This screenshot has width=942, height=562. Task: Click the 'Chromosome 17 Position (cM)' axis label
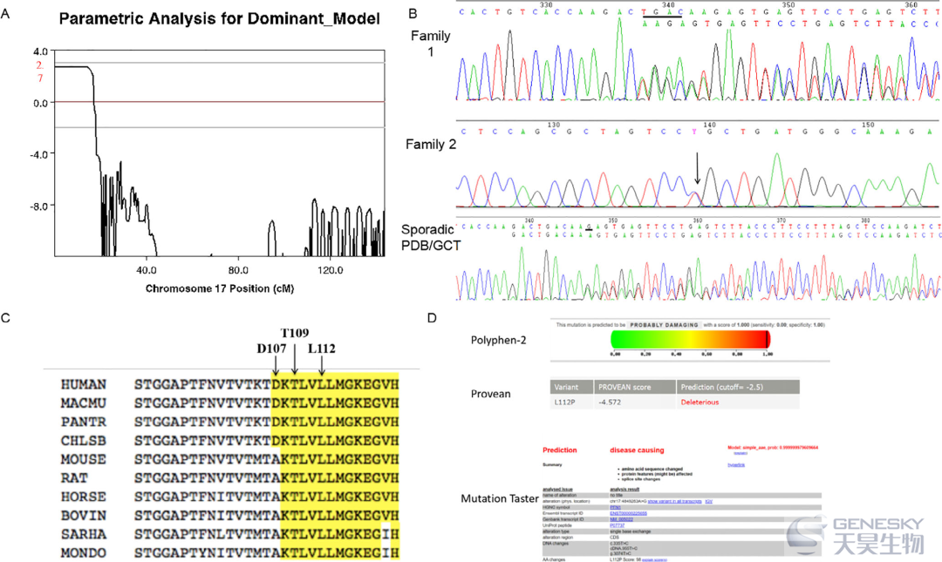point(220,288)
